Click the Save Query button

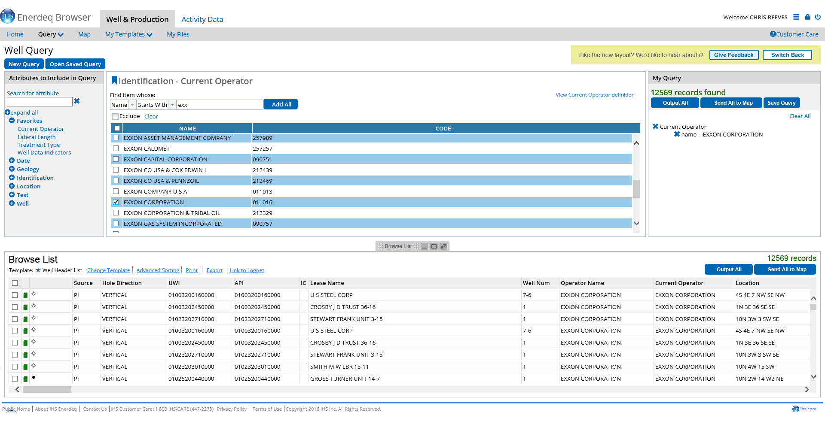coord(781,103)
